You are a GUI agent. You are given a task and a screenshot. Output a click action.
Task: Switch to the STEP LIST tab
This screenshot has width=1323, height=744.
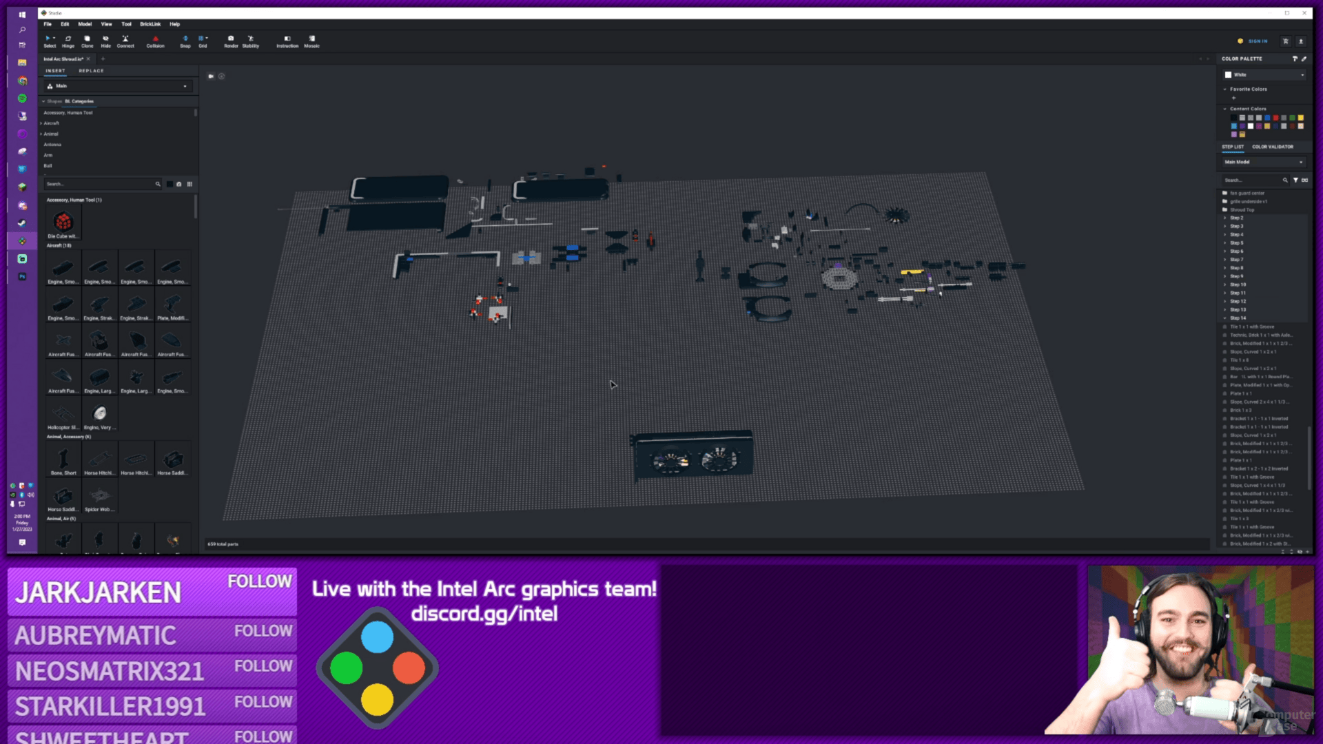pyautogui.click(x=1233, y=147)
